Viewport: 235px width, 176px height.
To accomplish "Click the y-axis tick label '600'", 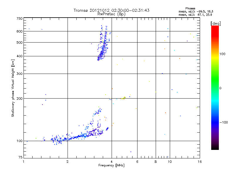I will (x=19, y=31).
